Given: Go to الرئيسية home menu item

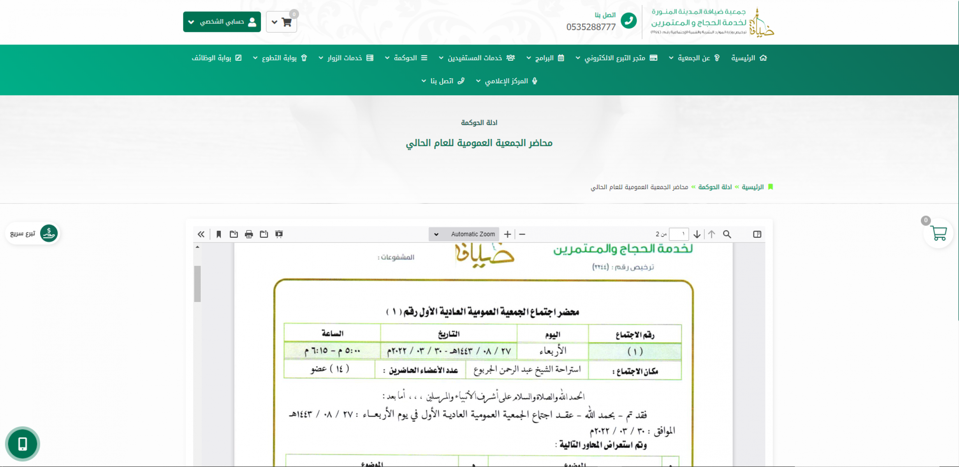Looking at the screenshot, I should tap(749, 58).
